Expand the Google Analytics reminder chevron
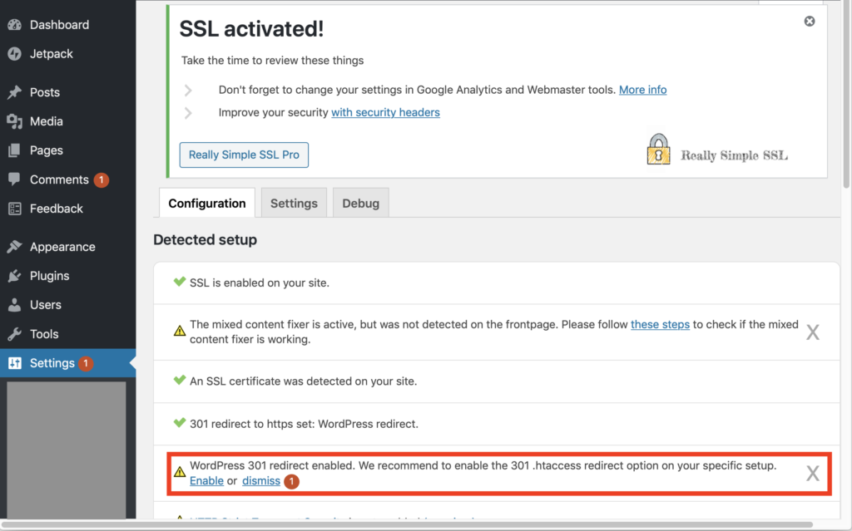 (x=188, y=90)
